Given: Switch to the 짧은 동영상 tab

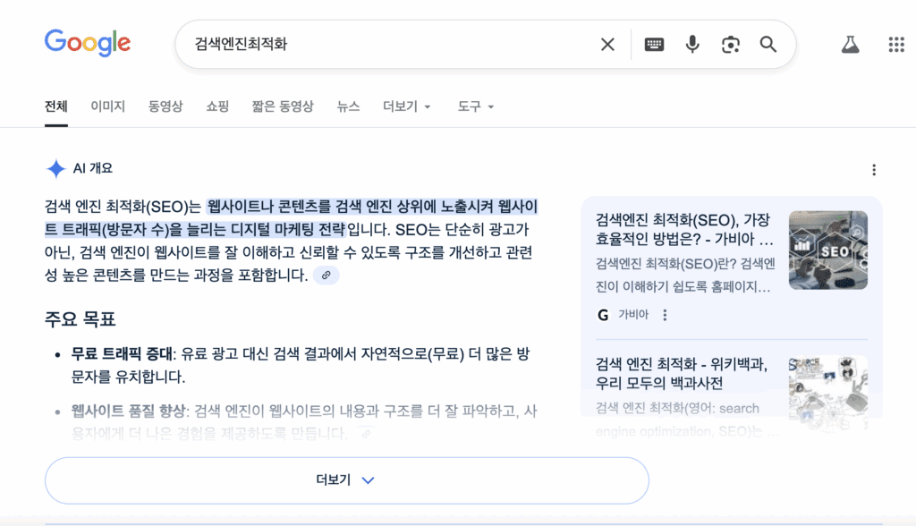Looking at the screenshot, I should point(283,106).
